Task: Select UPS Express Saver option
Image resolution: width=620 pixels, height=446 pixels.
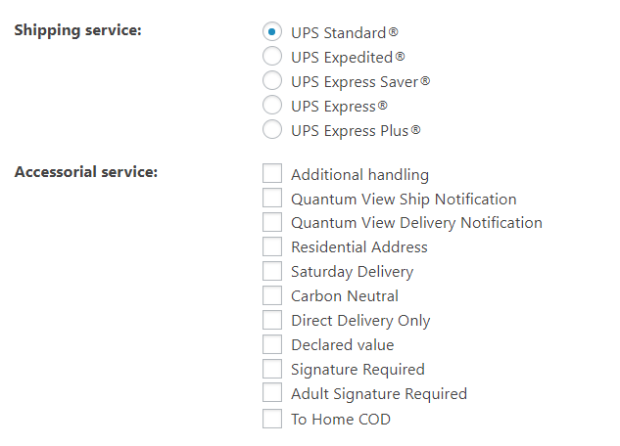Action: 272,80
